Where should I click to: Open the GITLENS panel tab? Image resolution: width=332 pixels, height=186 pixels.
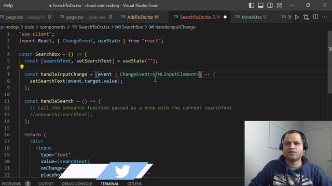[x=134, y=184]
